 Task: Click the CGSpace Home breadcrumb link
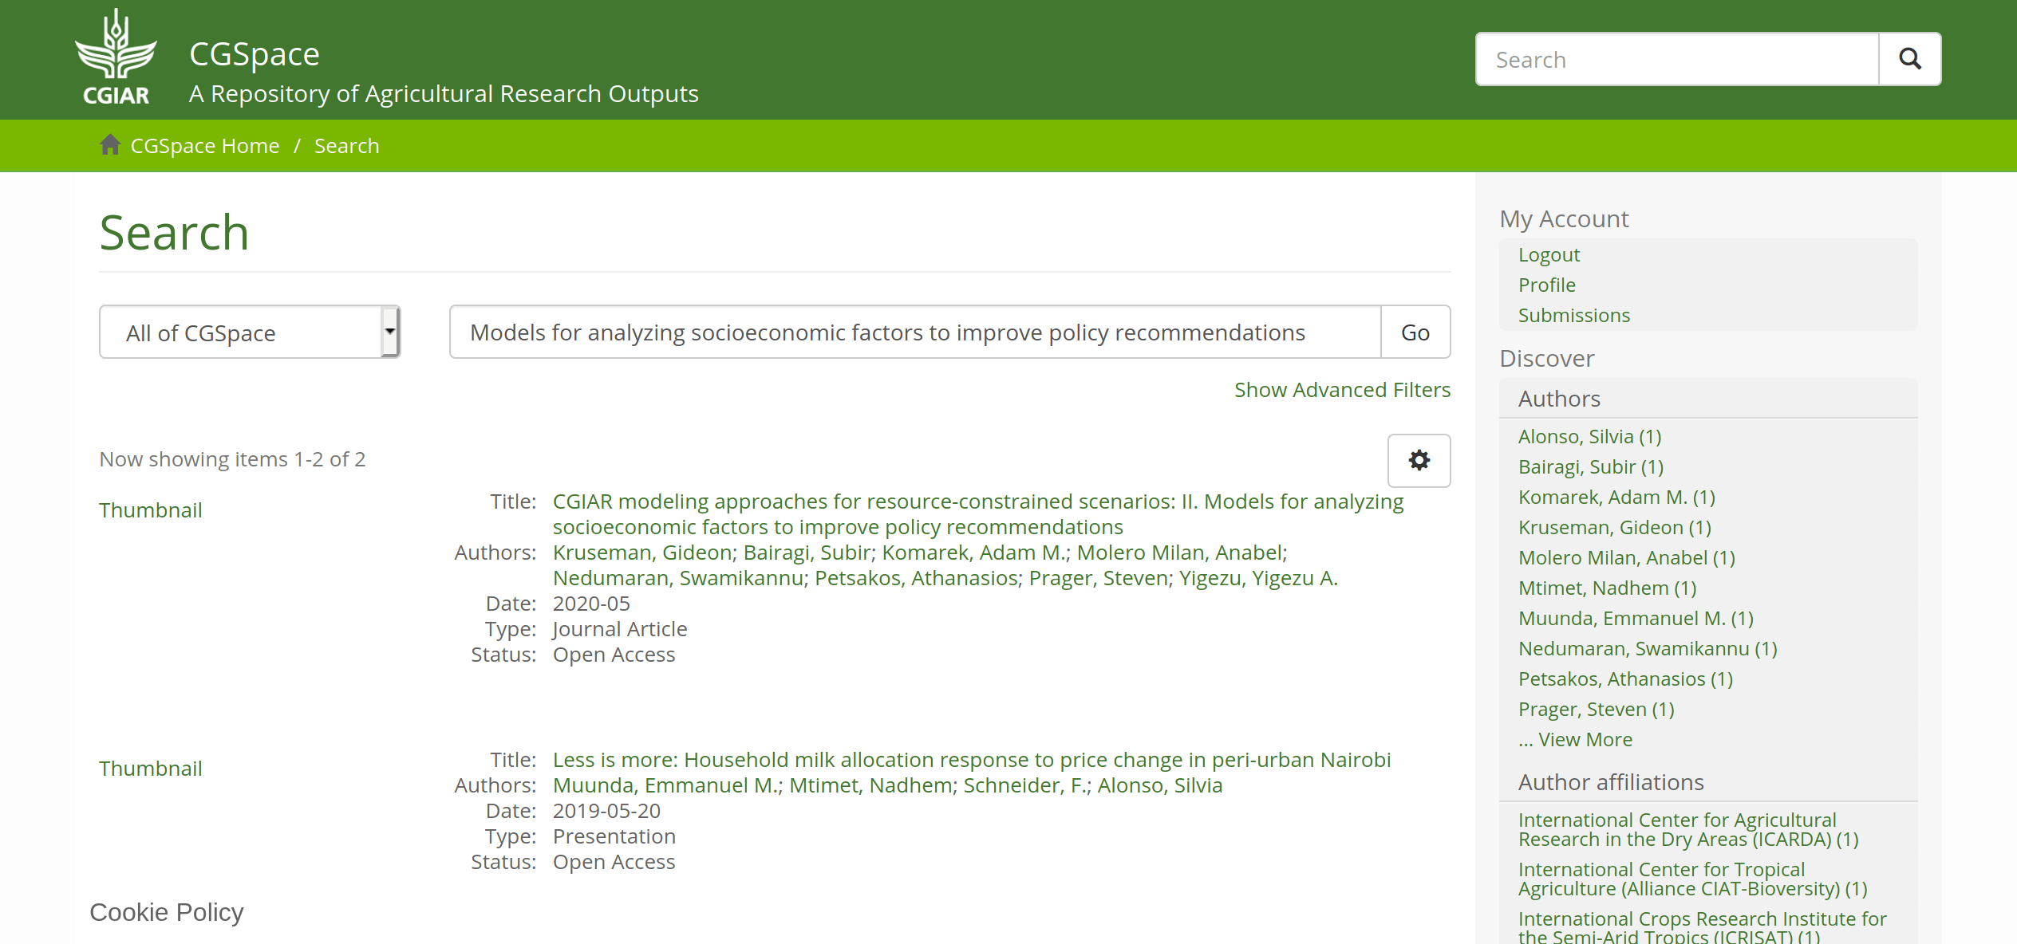[x=204, y=145]
